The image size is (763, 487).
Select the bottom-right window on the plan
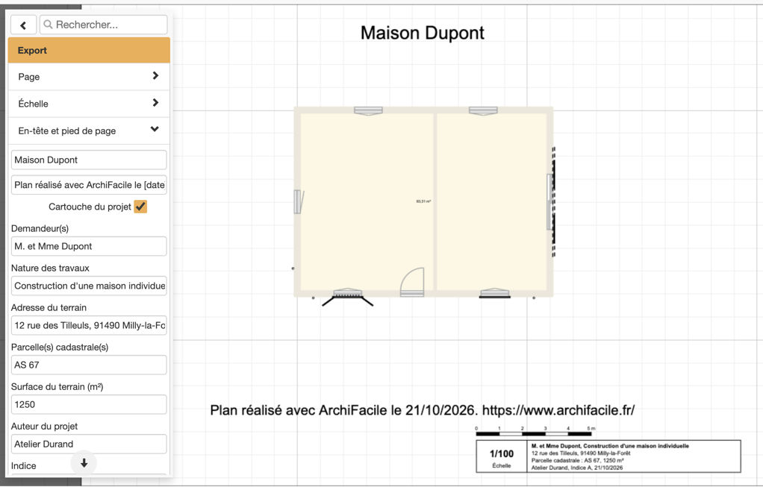click(x=494, y=293)
